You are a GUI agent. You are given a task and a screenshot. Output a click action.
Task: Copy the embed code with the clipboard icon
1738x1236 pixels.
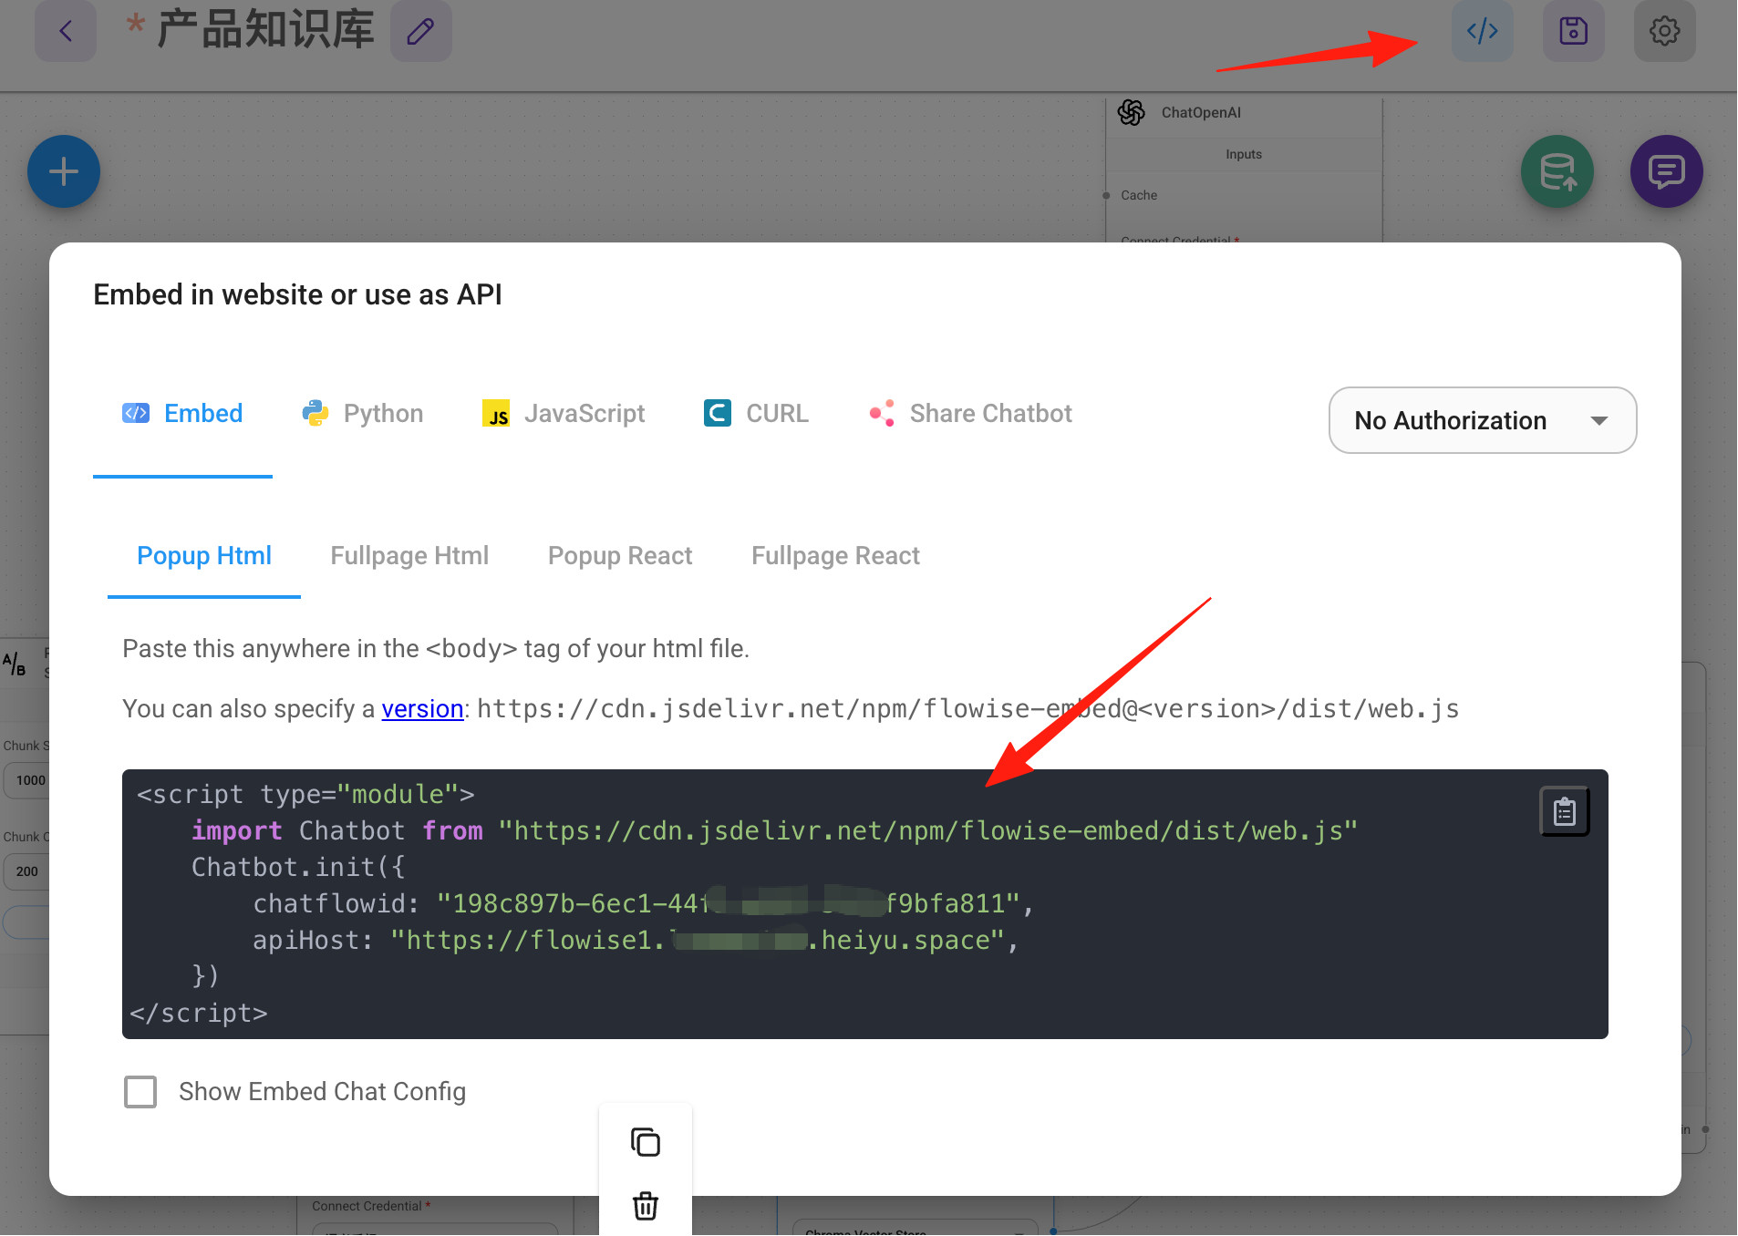pyautogui.click(x=1565, y=811)
